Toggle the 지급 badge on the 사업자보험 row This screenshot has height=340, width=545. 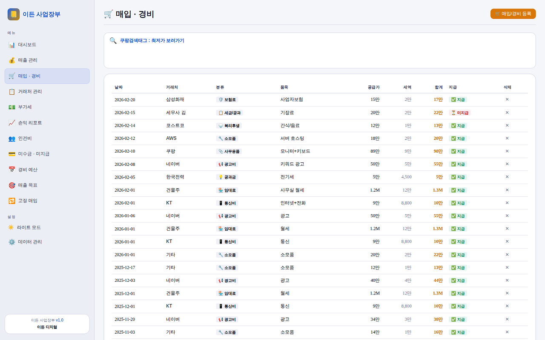(x=458, y=99)
